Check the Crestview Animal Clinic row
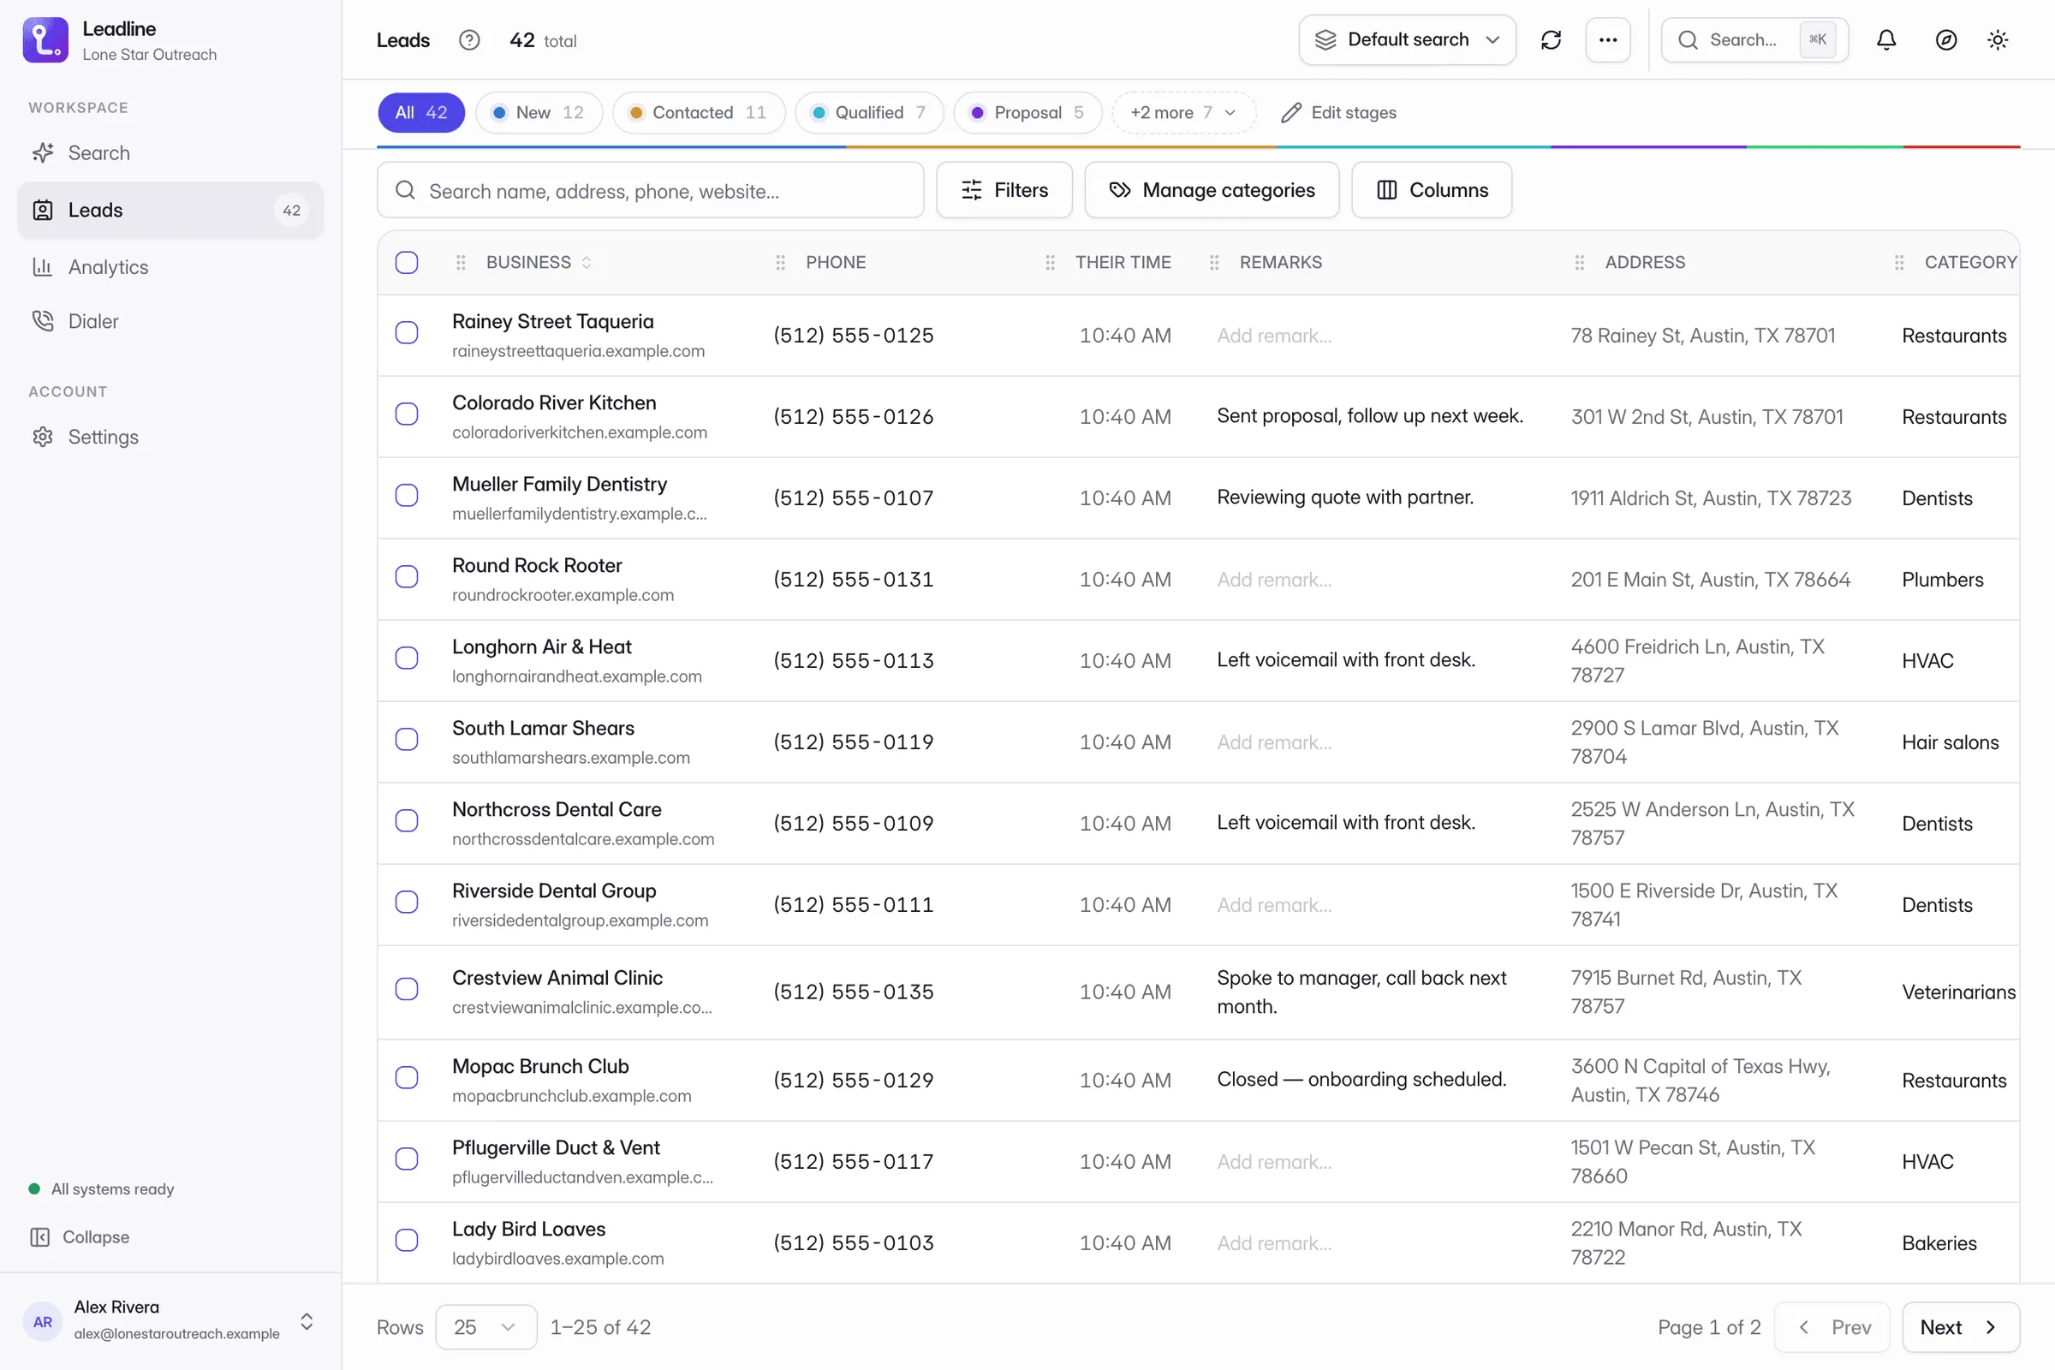This screenshot has height=1370, width=2055. point(406,989)
